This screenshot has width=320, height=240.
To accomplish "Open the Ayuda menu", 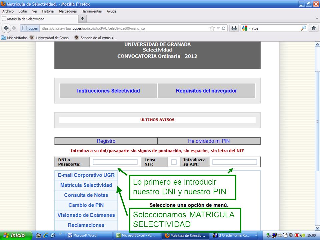I will tap(111, 11).
